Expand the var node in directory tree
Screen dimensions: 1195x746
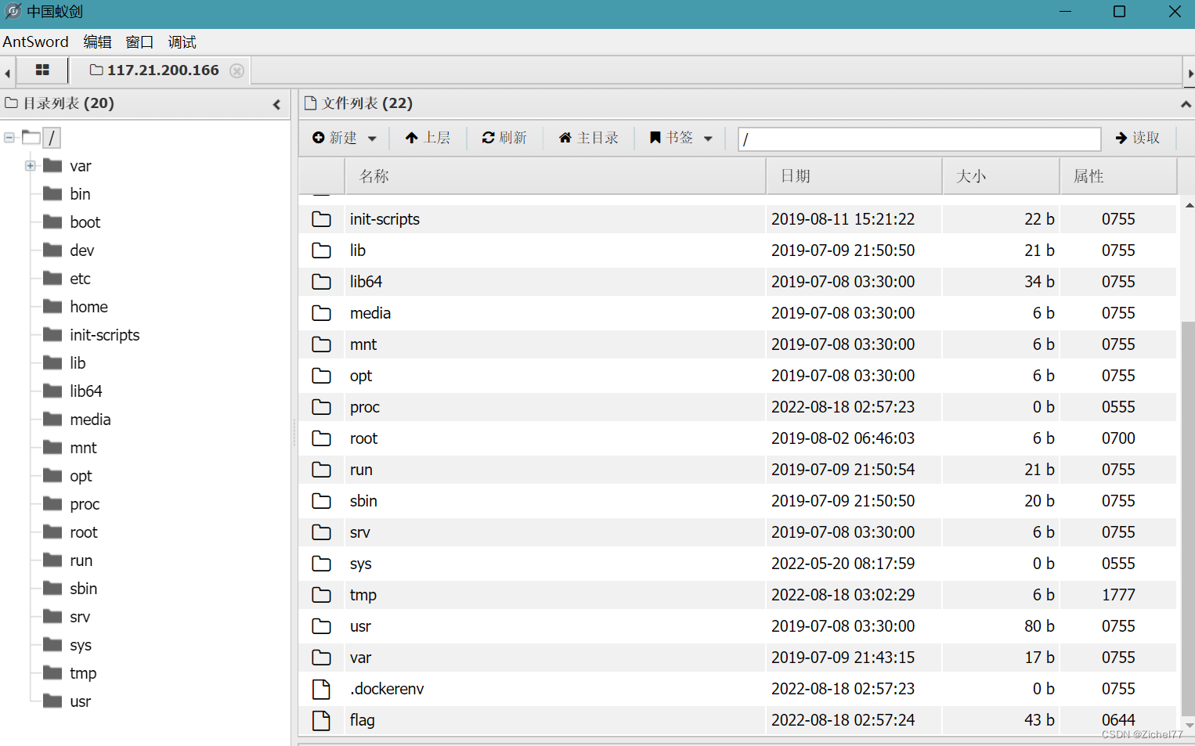(30, 165)
